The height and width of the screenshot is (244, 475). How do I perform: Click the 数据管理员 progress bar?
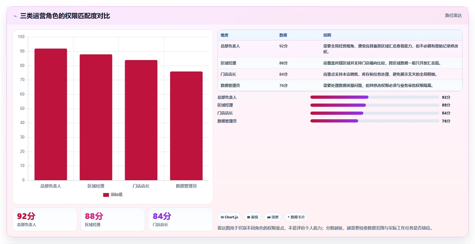click(x=375, y=121)
